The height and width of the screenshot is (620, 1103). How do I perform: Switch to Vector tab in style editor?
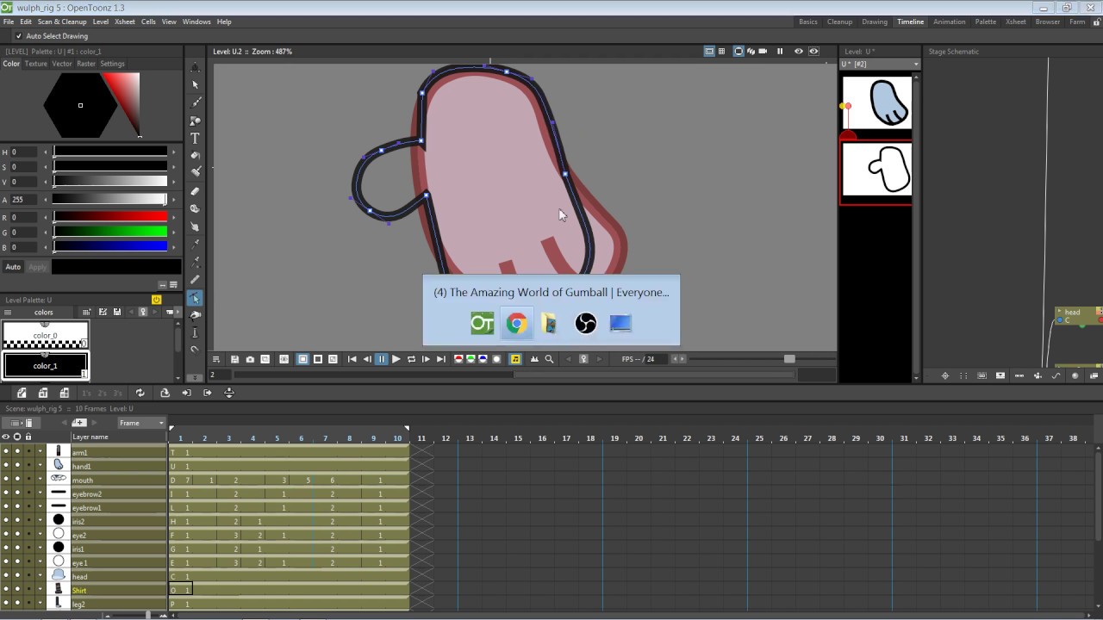pos(62,64)
